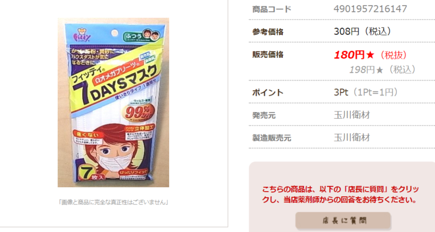Click the 製造販売元 value 玉川衛材
Screen dimensions: 435x232
pyautogui.click(x=352, y=137)
